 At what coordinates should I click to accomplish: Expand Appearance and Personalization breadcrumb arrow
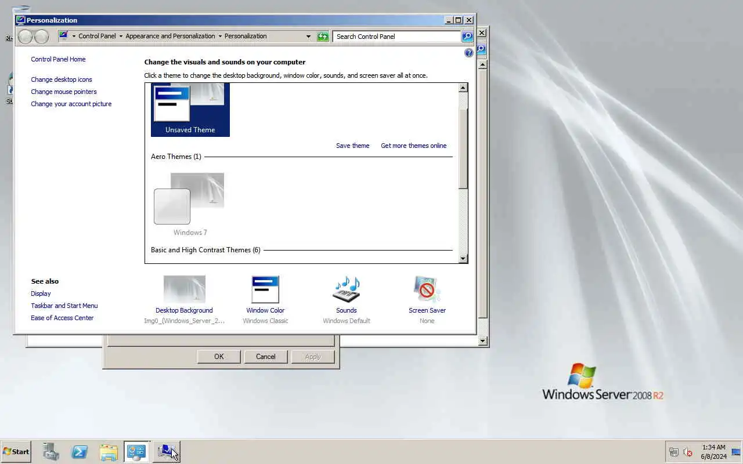(220, 36)
